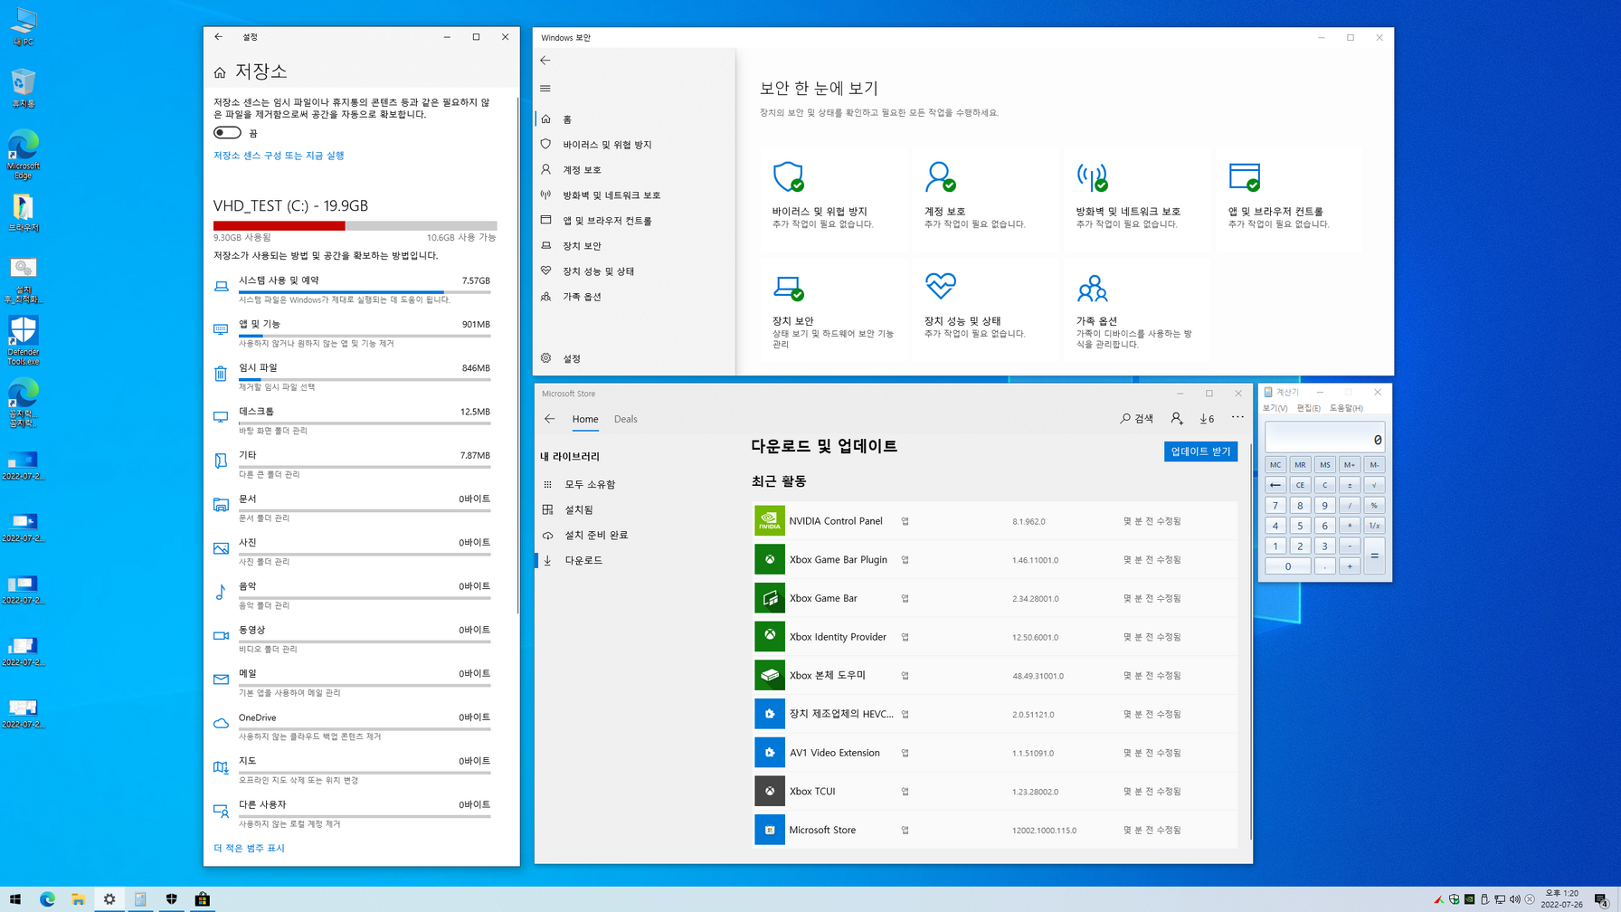Viewport: 1621px width, 912px height.
Task: Select 장치 성능 및 상태 in sidebar
Action: pyautogui.click(x=634, y=271)
